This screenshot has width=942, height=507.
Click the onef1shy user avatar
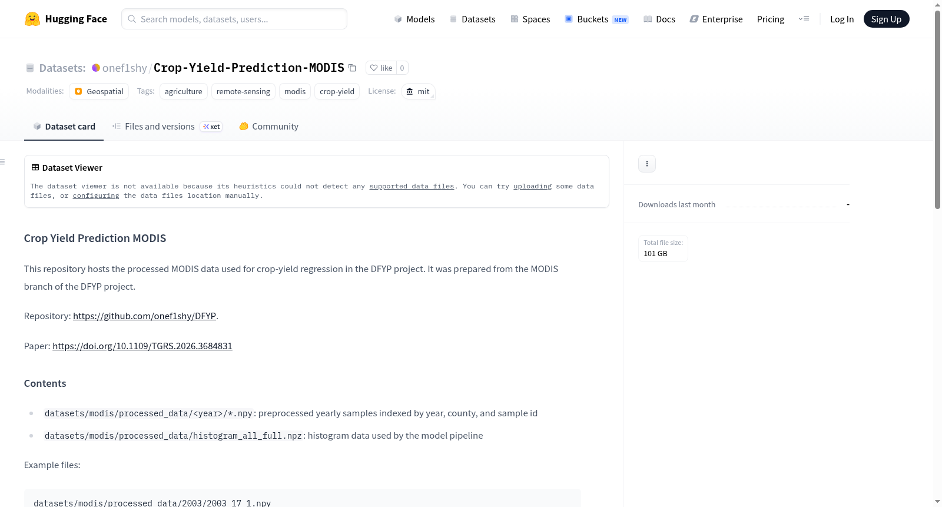96,68
